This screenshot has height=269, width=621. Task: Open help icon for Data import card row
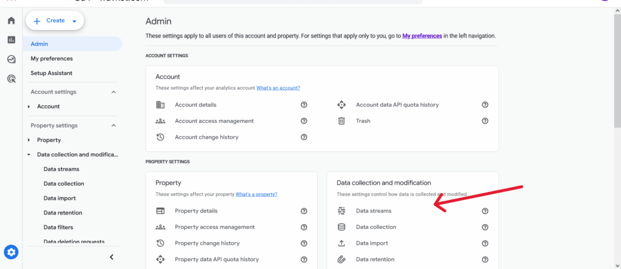point(485,244)
